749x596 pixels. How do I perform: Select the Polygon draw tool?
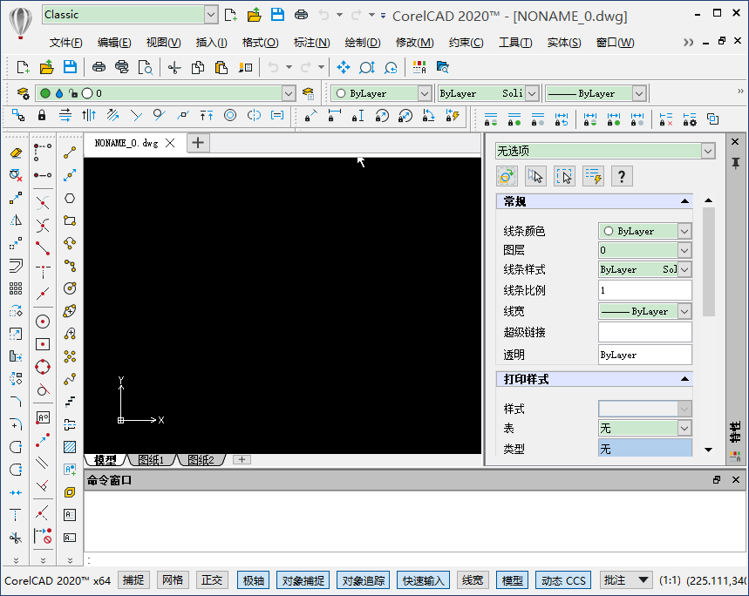tap(70, 198)
